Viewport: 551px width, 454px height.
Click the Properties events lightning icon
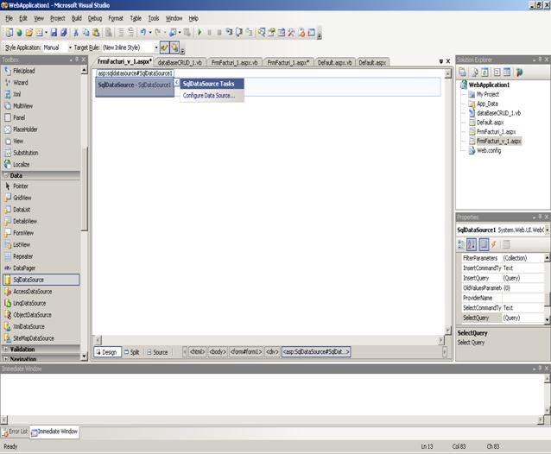(494, 244)
